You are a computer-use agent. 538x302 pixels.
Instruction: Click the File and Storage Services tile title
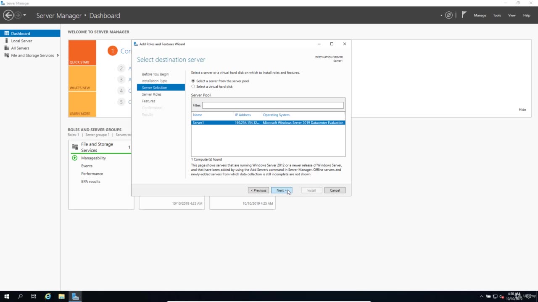(x=97, y=147)
